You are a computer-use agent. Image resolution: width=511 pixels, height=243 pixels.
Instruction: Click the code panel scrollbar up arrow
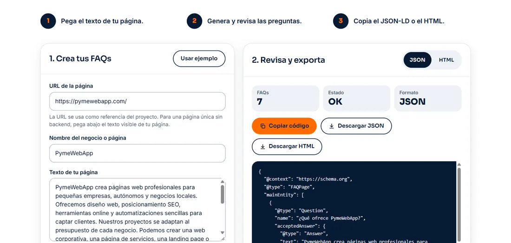(459, 164)
